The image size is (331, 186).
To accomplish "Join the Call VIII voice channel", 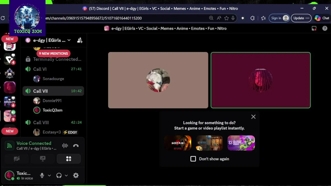I will point(53,122).
